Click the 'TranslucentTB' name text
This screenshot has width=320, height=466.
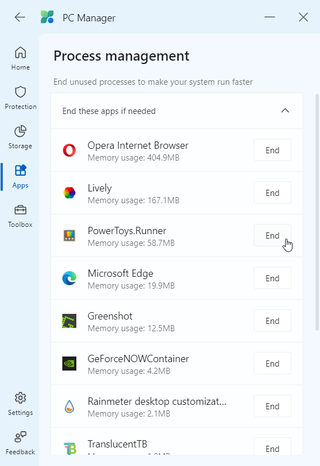(117, 444)
